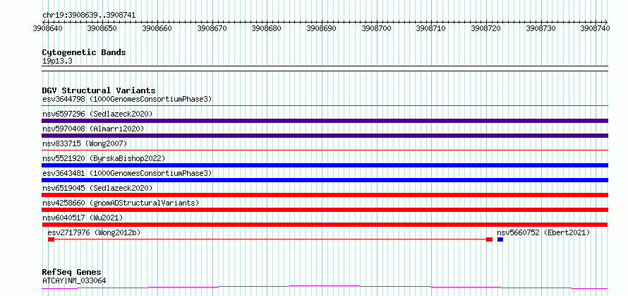
Task: Select the 19p13.3 band label
Action: pos(57,61)
